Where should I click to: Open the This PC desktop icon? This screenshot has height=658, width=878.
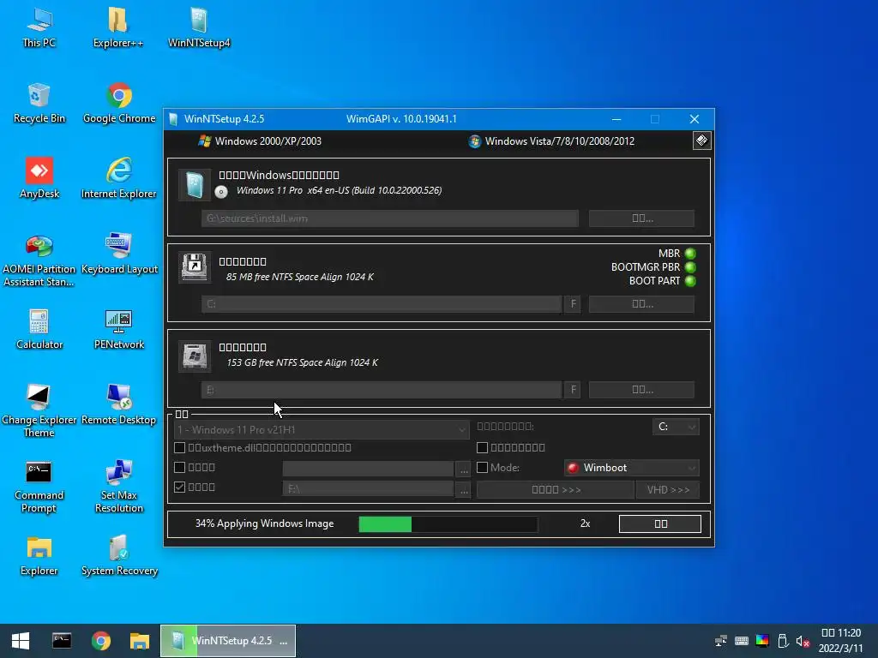click(39, 28)
